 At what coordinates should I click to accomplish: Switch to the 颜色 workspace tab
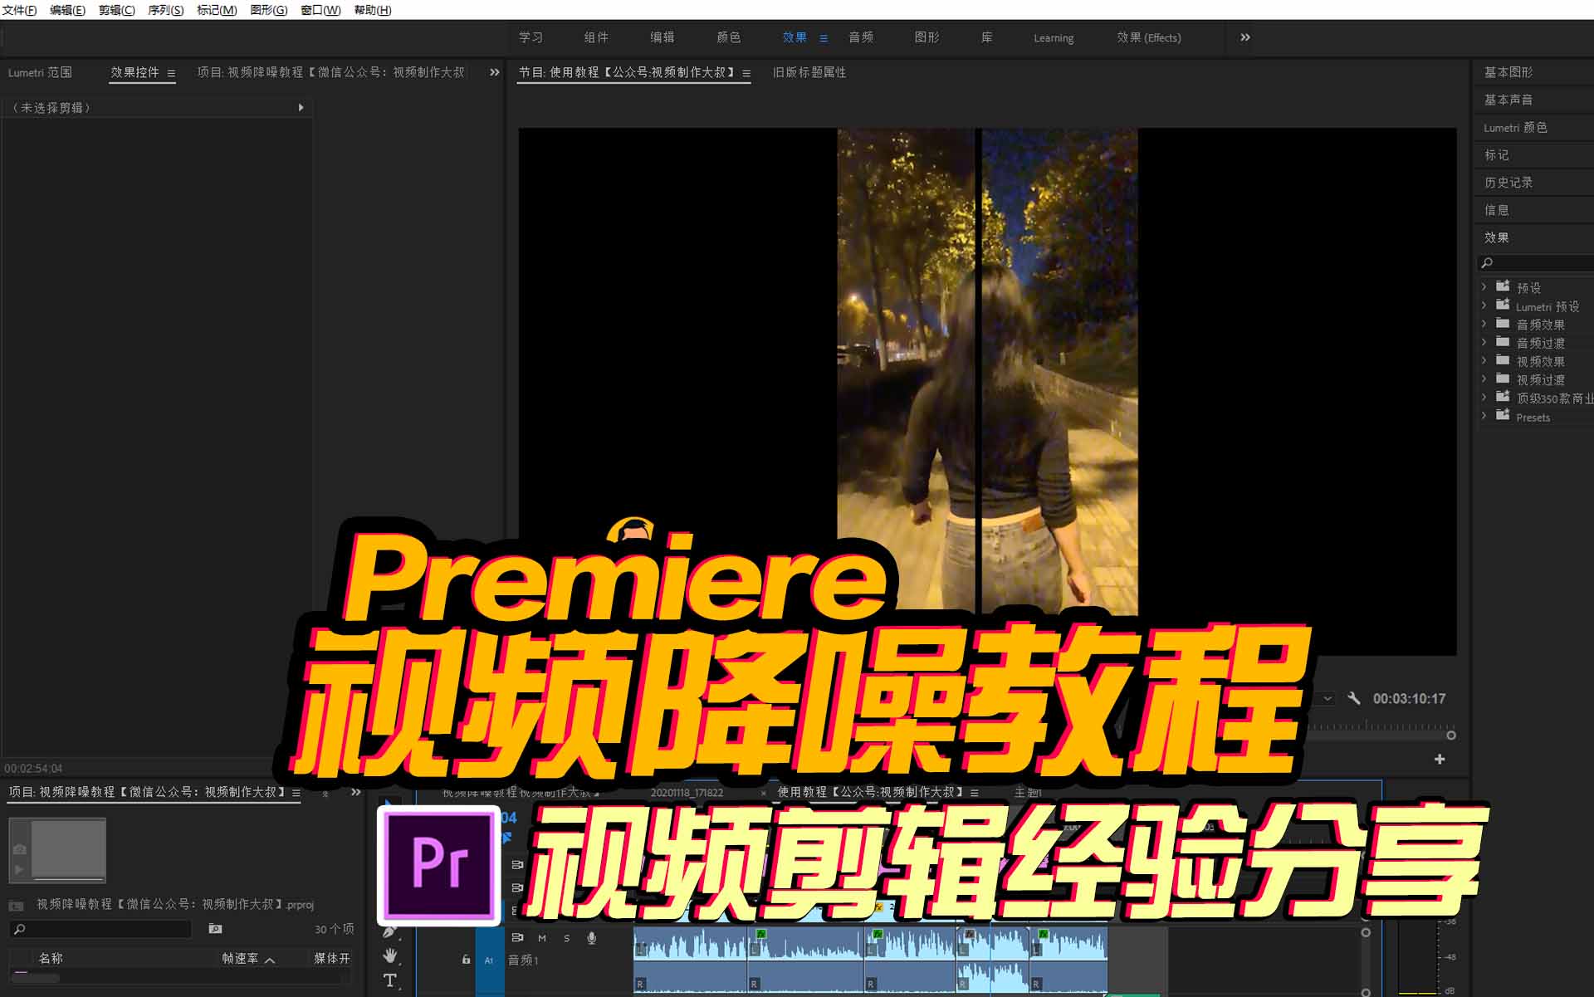[x=729, y=37]
